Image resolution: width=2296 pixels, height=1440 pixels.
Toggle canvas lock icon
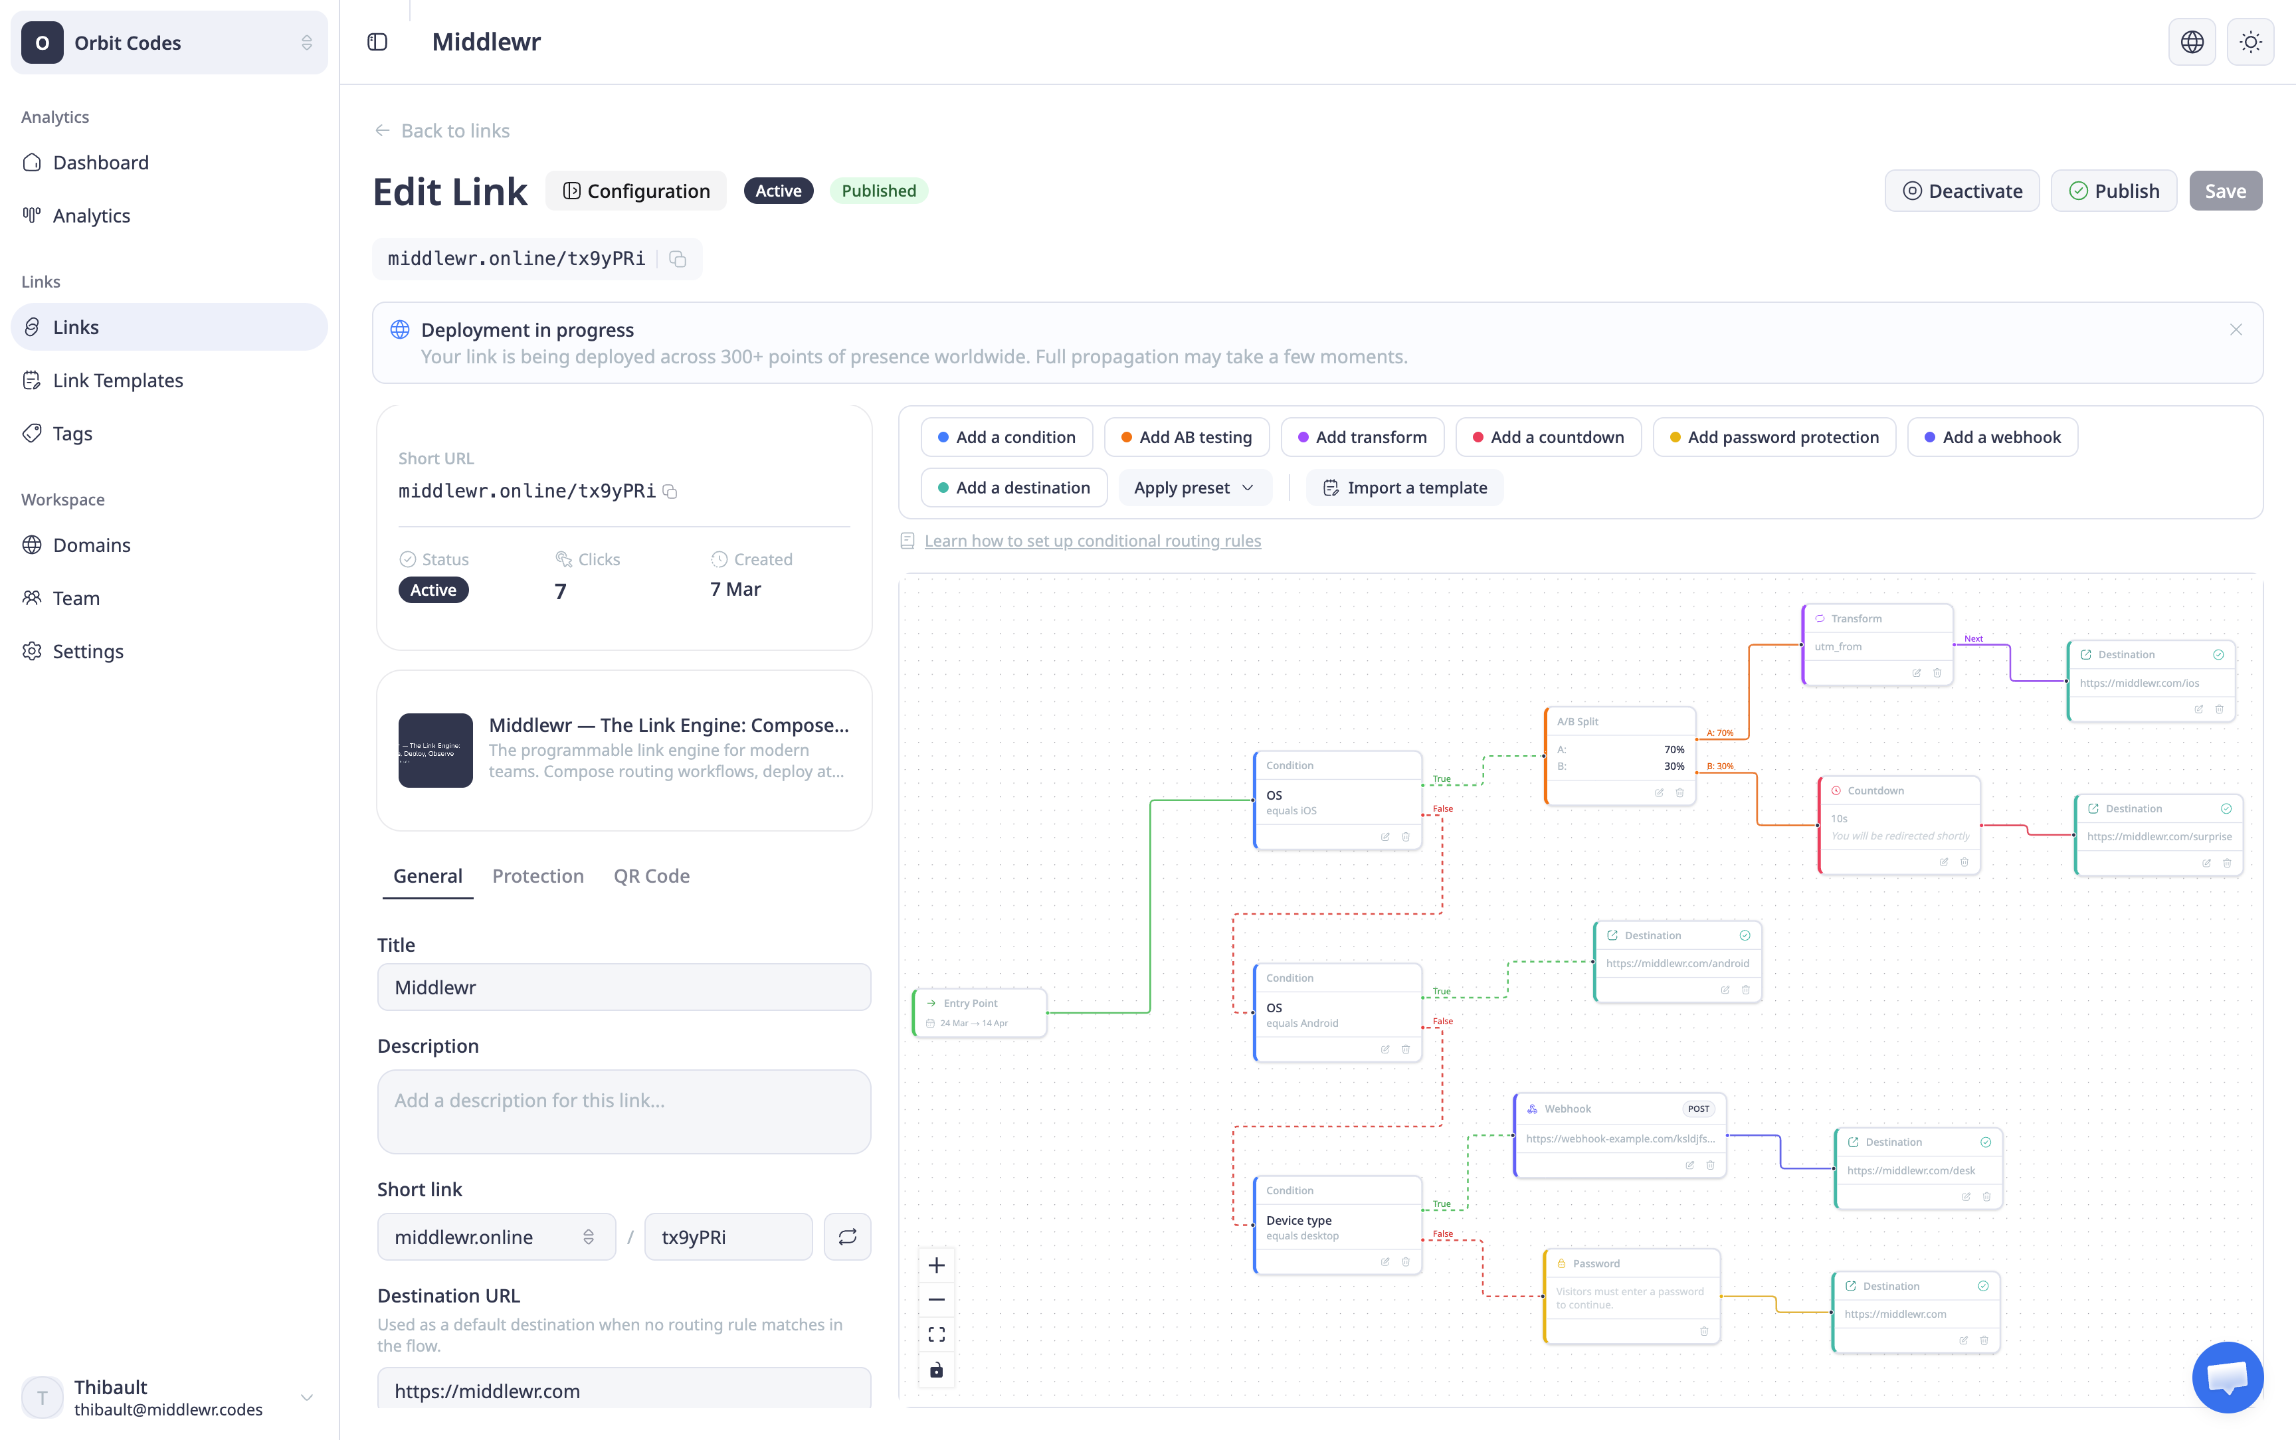click(x=936, y=1370)
